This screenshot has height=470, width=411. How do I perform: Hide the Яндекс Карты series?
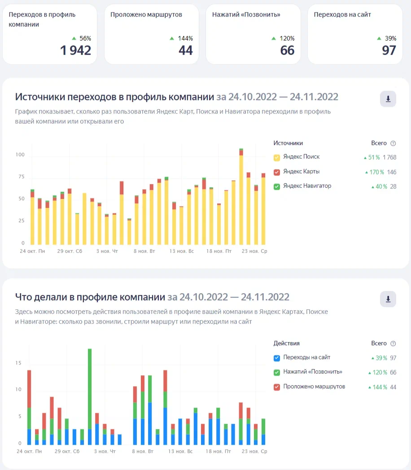pyautogui.click(x=277, y=172)
